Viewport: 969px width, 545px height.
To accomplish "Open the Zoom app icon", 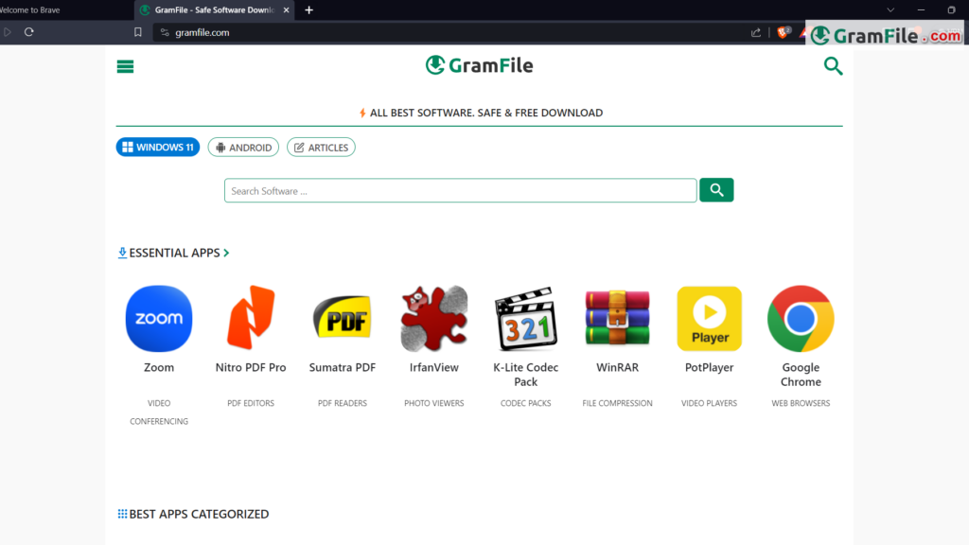I will tap(159, 319).
